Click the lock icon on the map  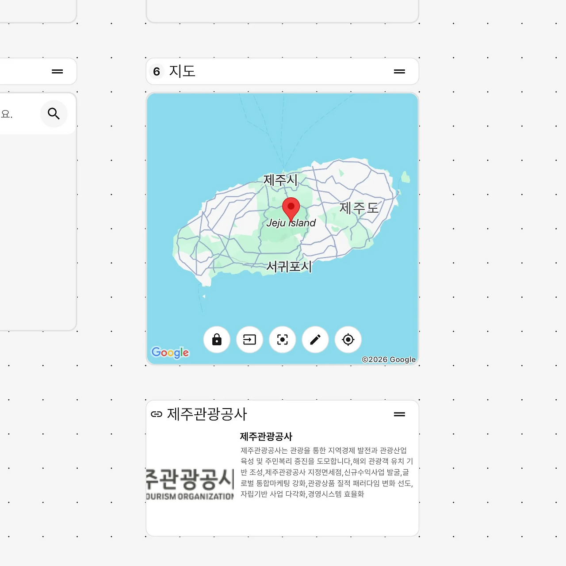tap(217, 340)
